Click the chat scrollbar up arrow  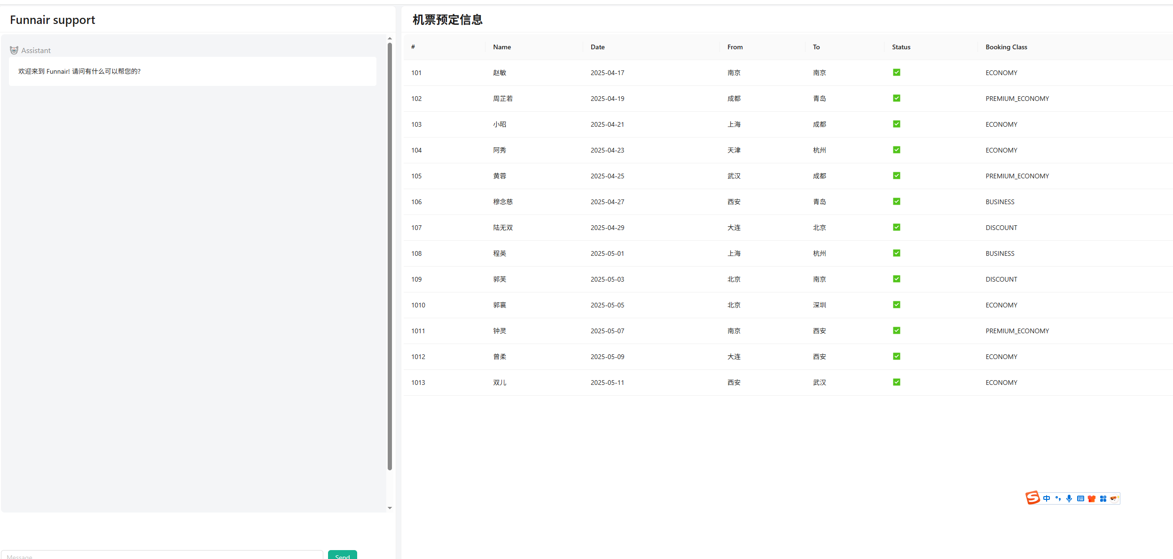[x=390, y=38]
